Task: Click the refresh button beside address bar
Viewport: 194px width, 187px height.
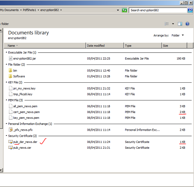Action: click(x=124, y=10)
